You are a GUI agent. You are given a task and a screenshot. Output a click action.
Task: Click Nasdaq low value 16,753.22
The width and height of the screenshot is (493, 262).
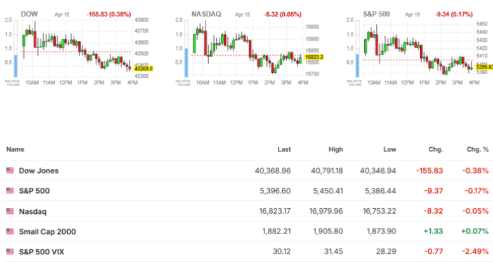pyautogui.click(x=379, y=211)
